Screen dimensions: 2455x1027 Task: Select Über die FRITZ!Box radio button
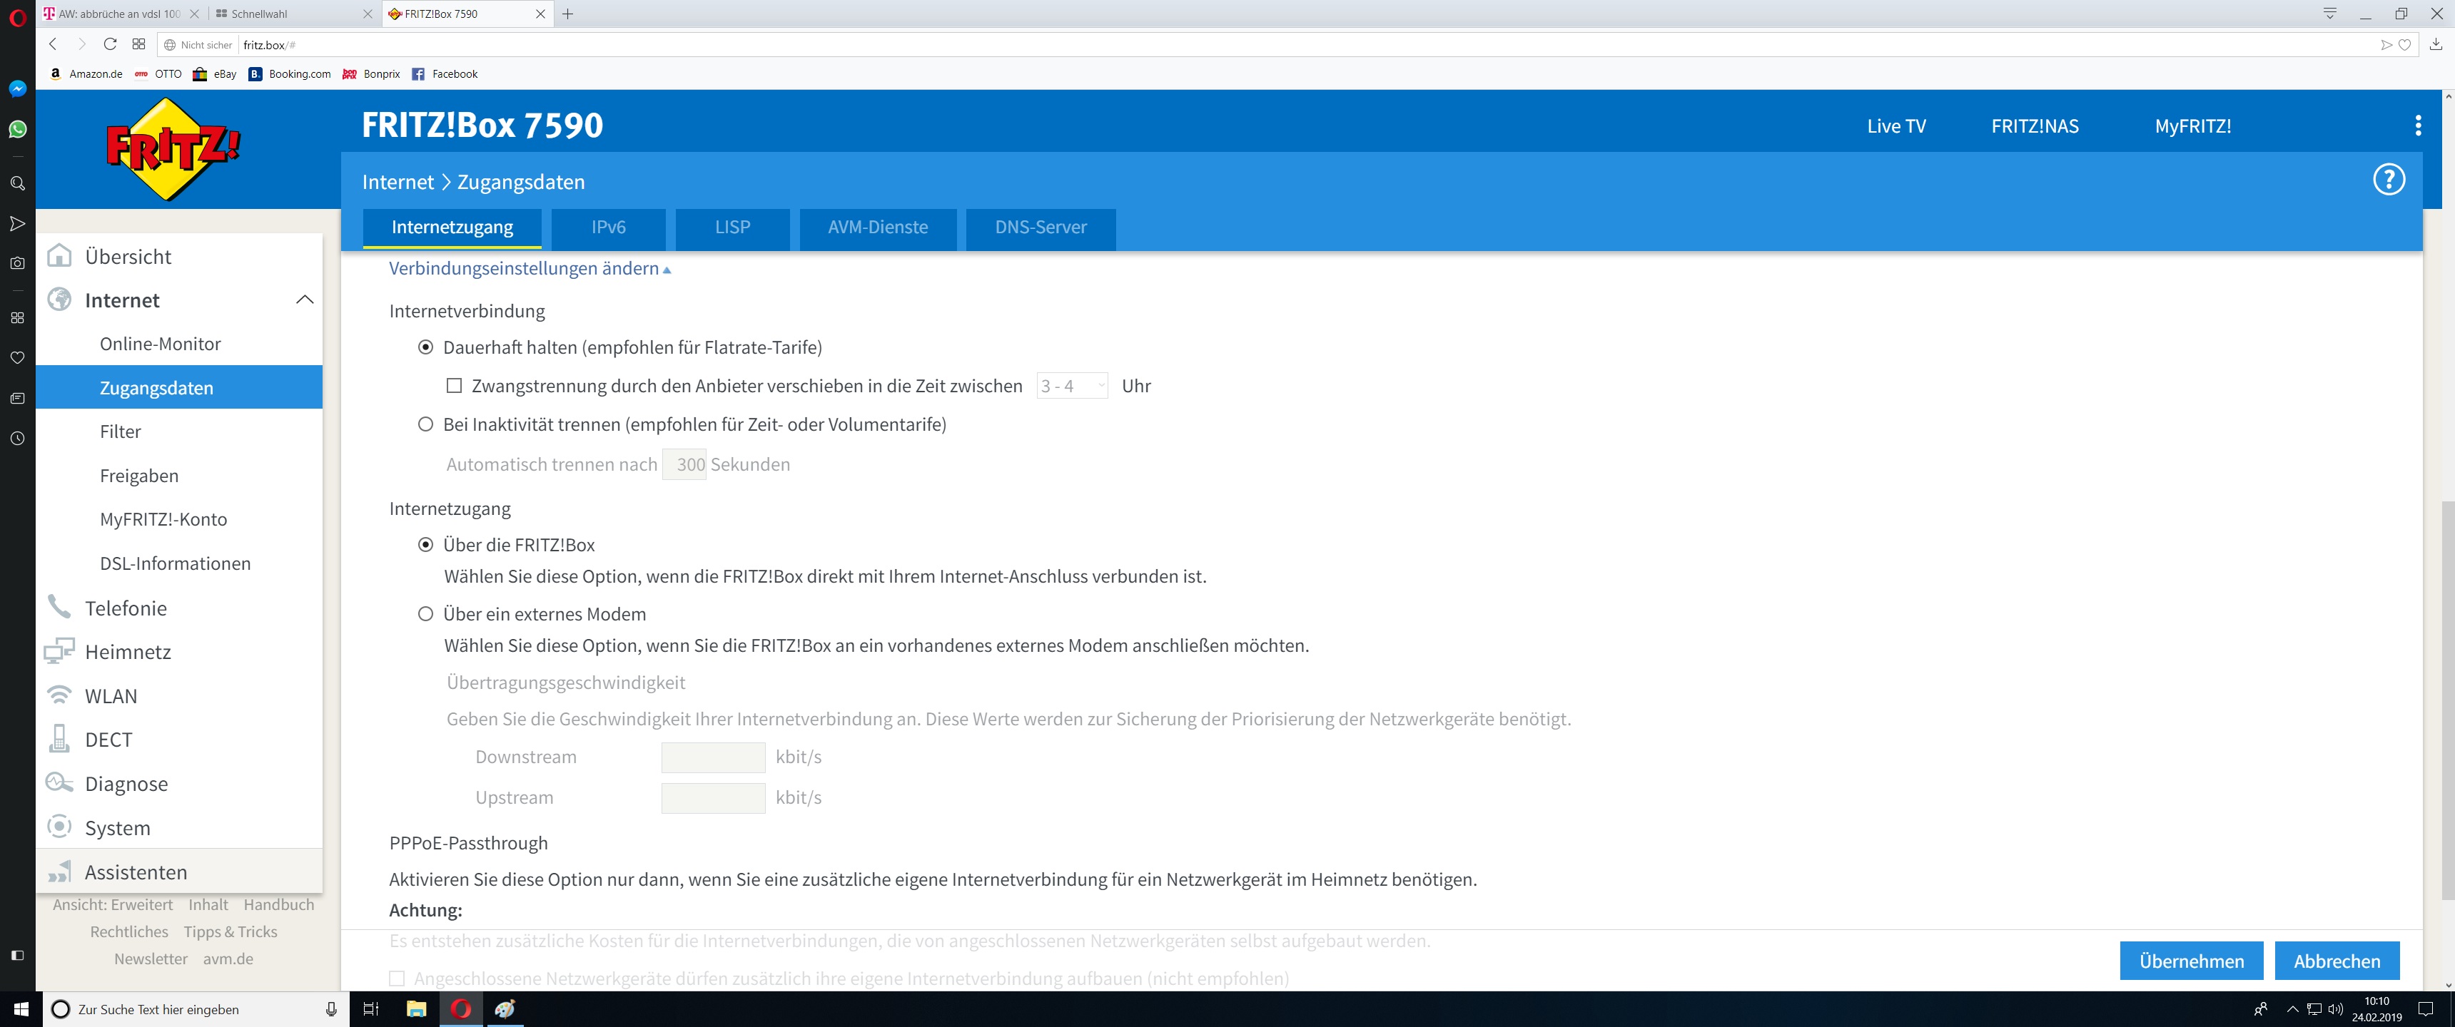point(426,544)
